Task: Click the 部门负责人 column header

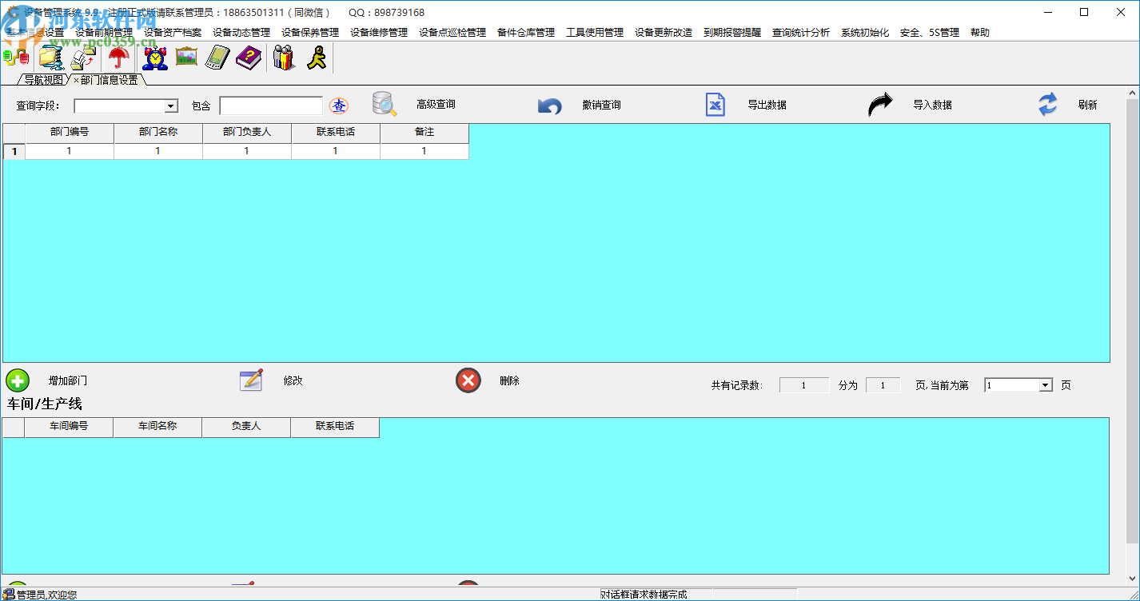Action: pyautogui.click(x=247, y=132)
